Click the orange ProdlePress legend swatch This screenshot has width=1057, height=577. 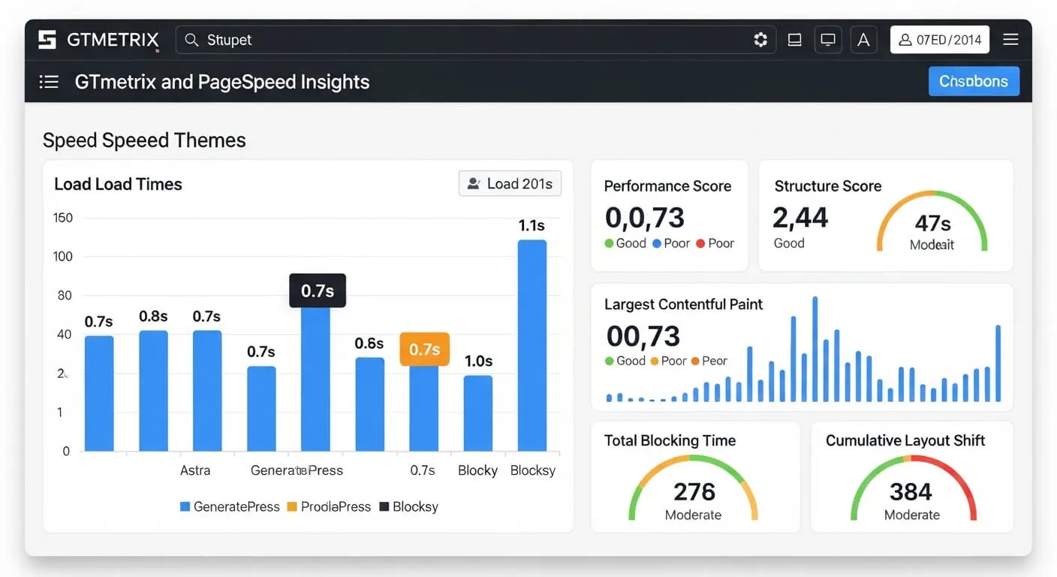[293, 507]
